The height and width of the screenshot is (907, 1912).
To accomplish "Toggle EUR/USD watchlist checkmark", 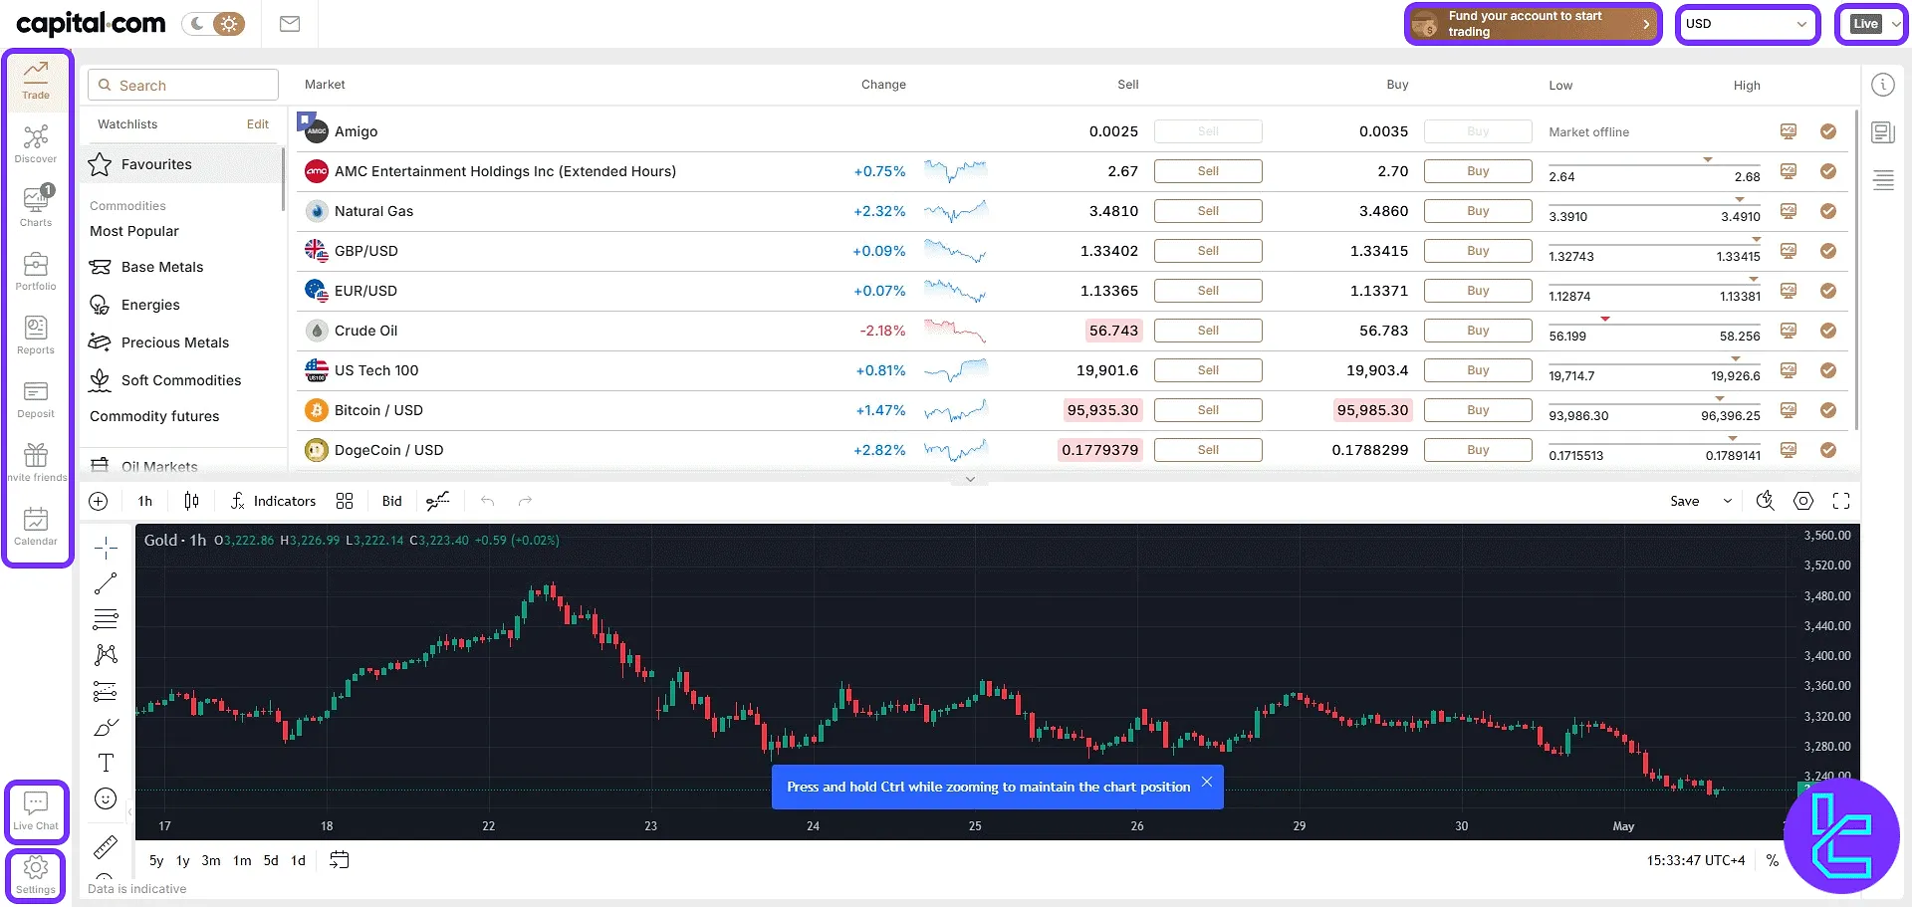I will pyautogui.click(x=1828, y=291).
